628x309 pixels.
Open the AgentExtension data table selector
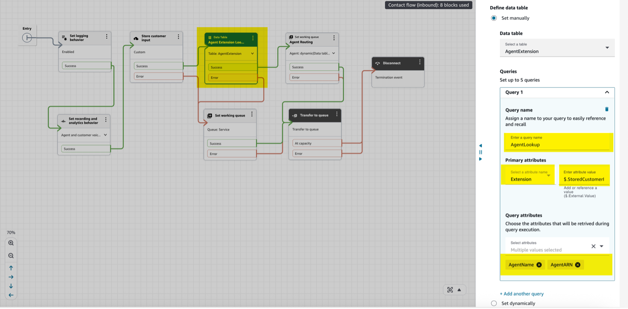tap(607, 47)
